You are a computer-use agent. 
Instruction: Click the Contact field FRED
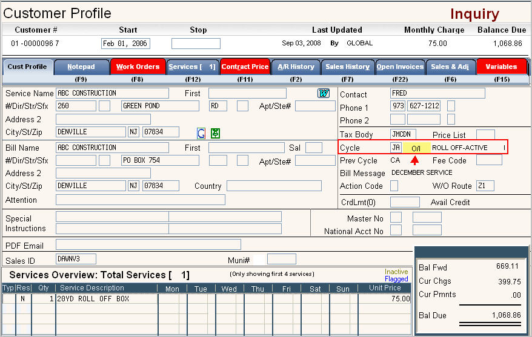(437, 93)
